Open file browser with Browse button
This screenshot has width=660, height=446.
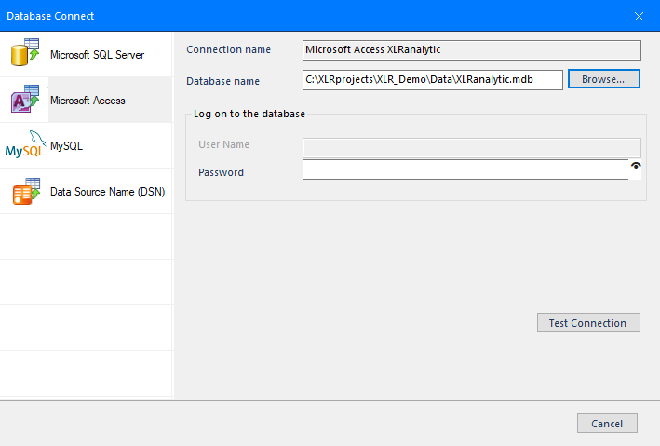[x=603, y=79]
